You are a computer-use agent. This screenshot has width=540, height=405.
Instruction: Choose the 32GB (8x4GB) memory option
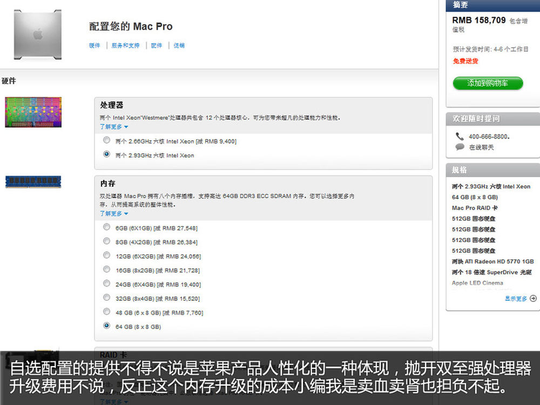point(107,298)
